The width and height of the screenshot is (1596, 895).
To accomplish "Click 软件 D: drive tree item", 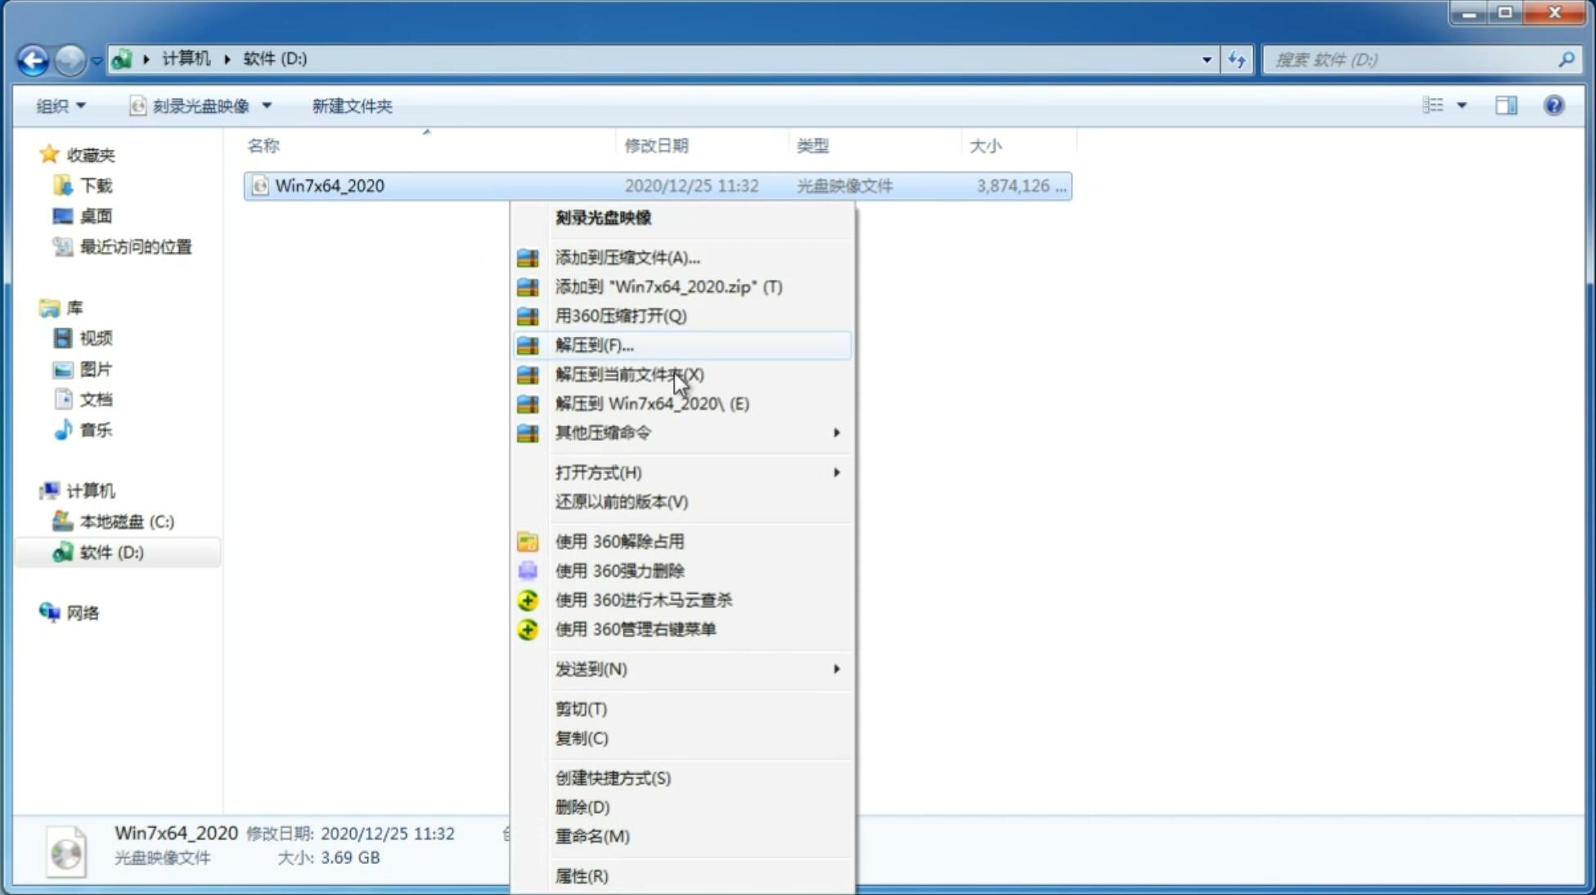I will [x=110, y=551].
